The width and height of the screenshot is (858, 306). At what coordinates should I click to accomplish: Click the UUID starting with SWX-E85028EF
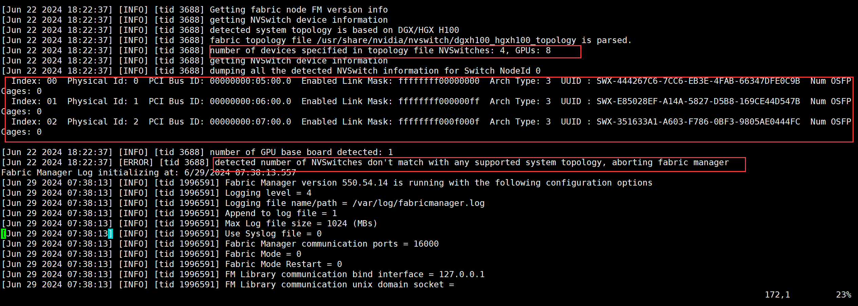[x=698, y=101]
